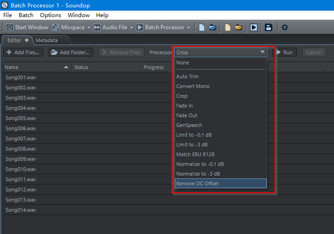The image size is (334, 234).
Task: Click the play-in-box toolbar icon
Action: tap(253, 27)
